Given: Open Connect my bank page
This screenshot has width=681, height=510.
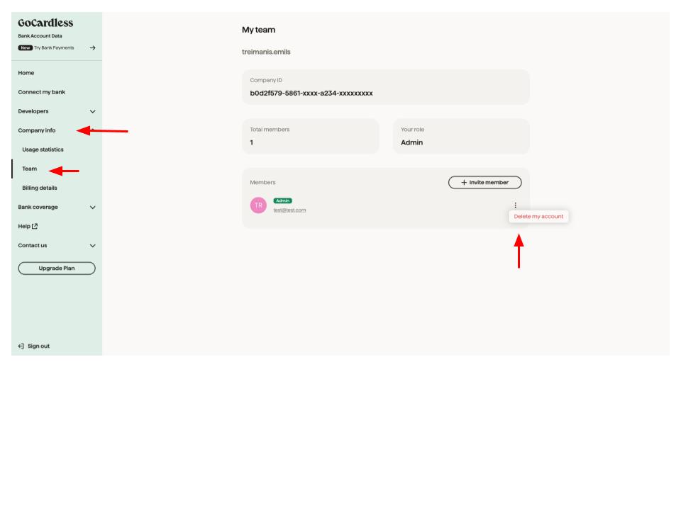Looking at the screenshot, I should (41, 92).
